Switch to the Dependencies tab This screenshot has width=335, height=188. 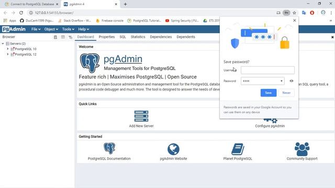[161, 37]
